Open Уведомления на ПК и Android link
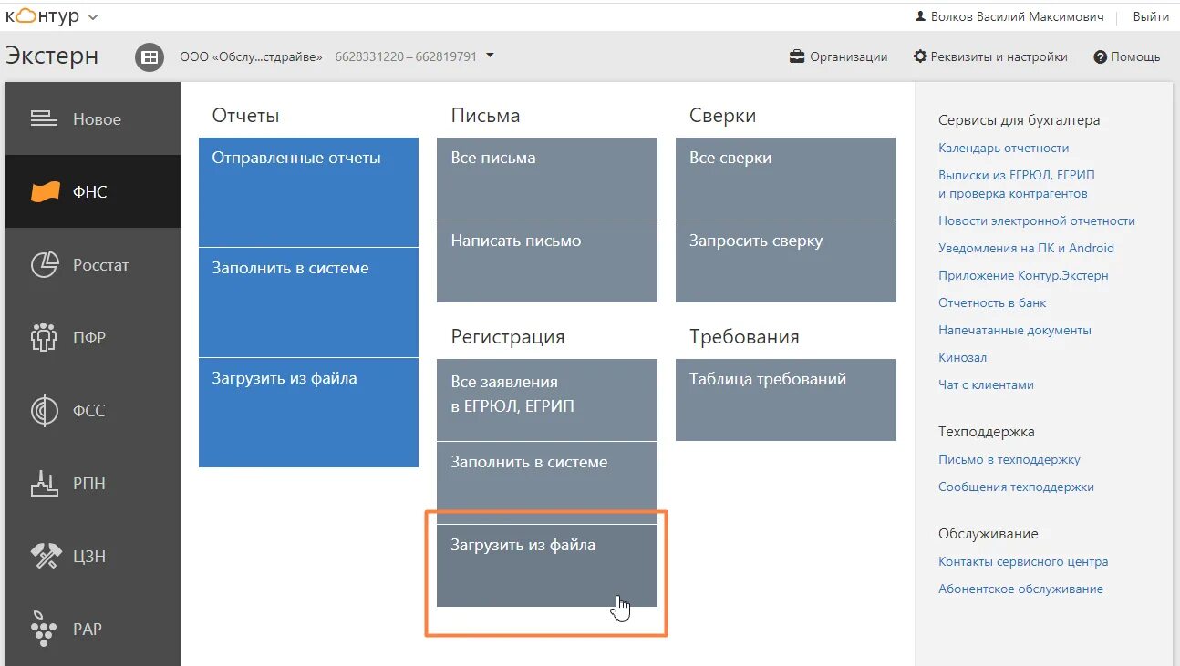Viewport: 1180px width, 666px height. (x=1026, y=248)
